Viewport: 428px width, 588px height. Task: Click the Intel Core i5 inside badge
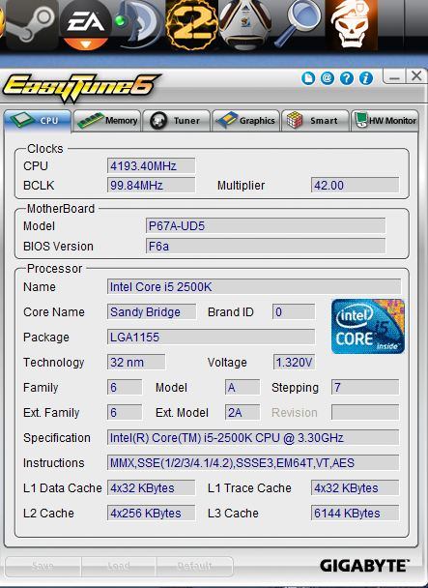click(x=368, y=326)
